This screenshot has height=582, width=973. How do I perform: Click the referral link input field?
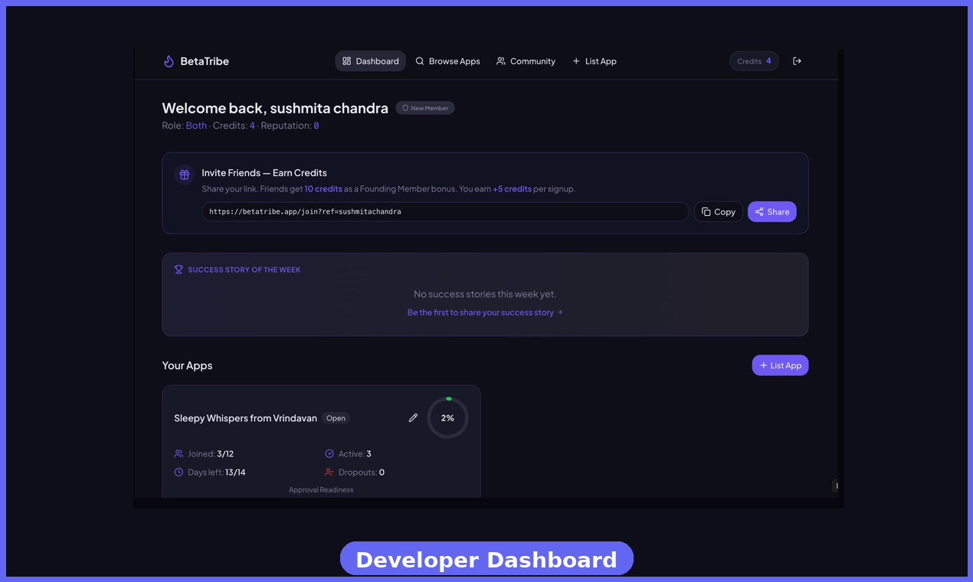click(x=445, y=211)
